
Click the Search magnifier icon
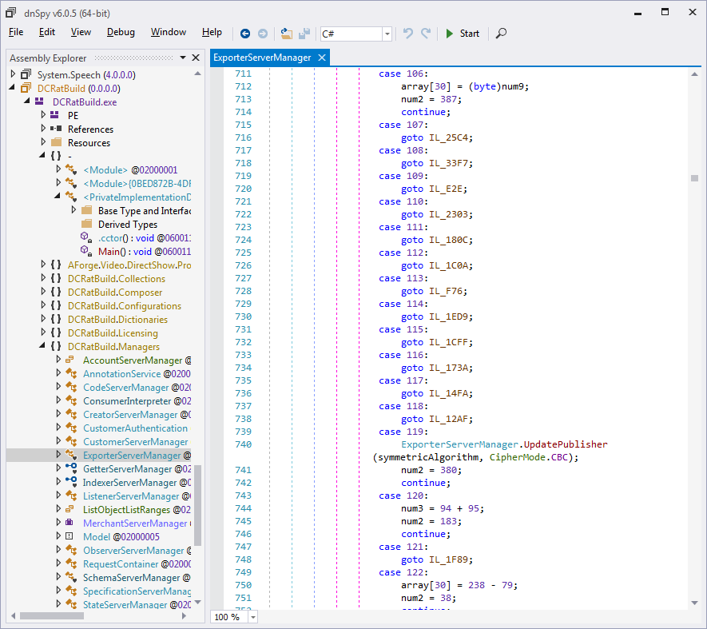pos(501,34)
